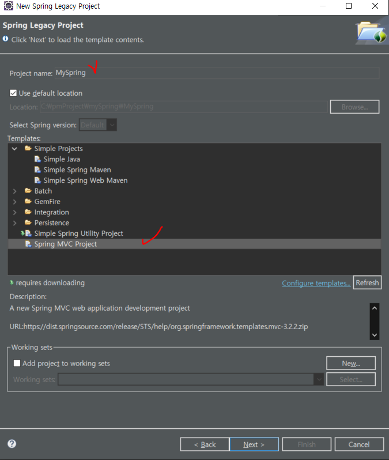389x460 pixels.
Task: Click the Spring MVC Project template icon
Action: (28, 244)
